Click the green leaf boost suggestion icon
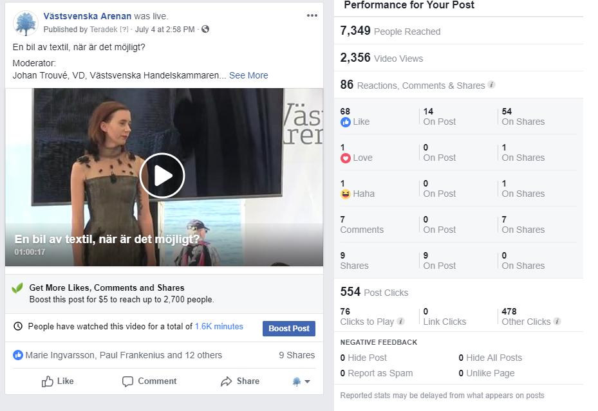 pyautogui.click(x=17, y=288)
